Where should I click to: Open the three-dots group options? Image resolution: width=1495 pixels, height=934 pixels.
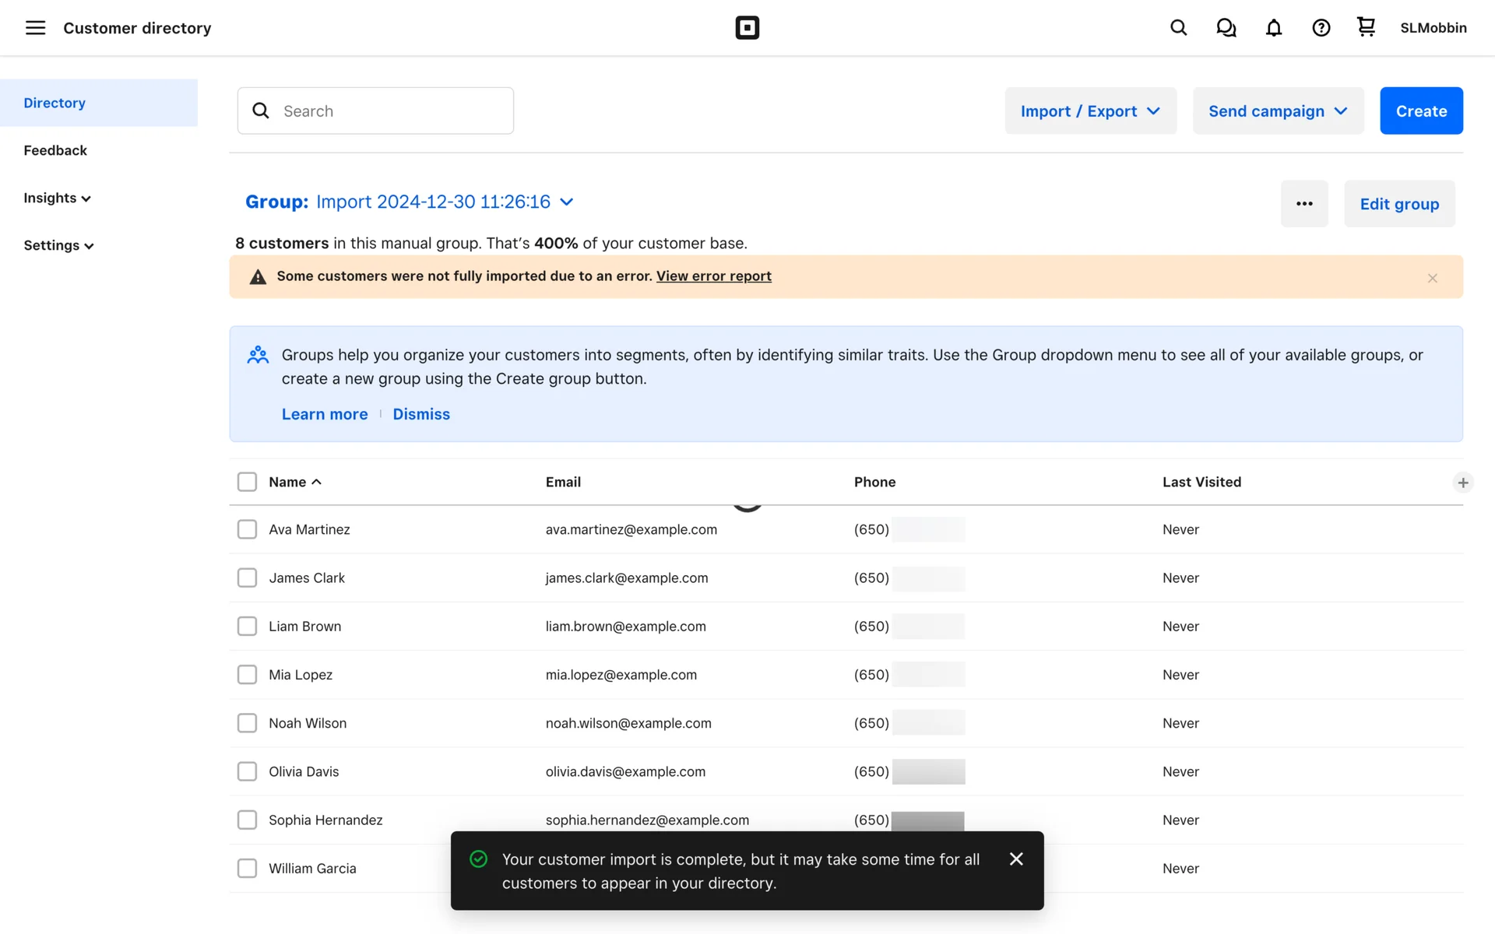1304,204
